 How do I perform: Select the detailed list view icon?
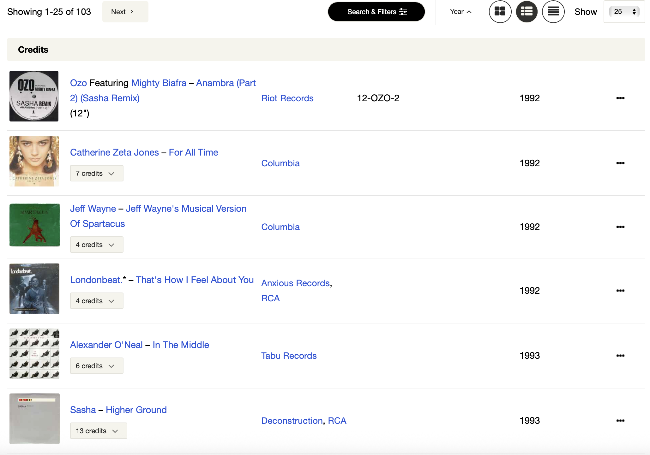527,12
